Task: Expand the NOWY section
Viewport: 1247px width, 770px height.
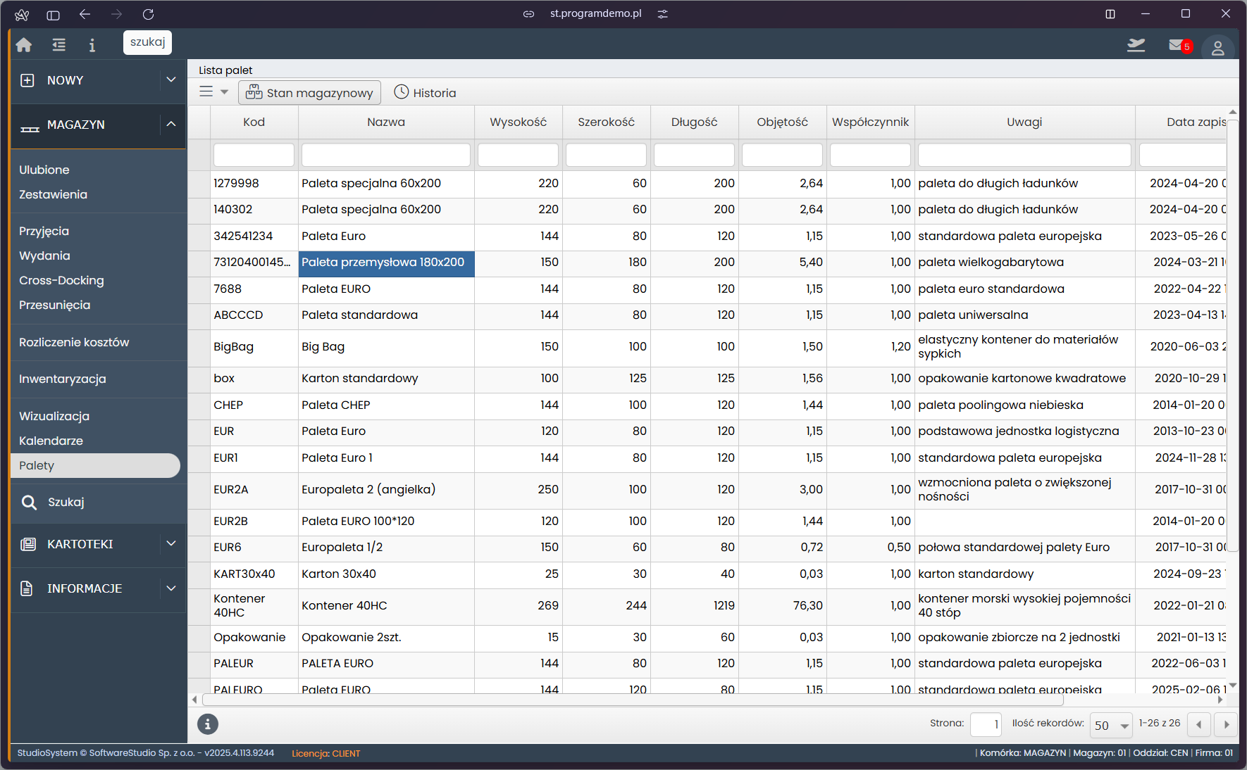Action: pyautogui.click(x=170, y=80)
